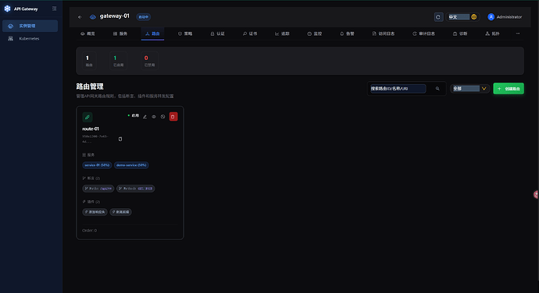Open the 中文 language selector
Image resolution: width=539 pixels, height=293 pixels.
point(462,17)
